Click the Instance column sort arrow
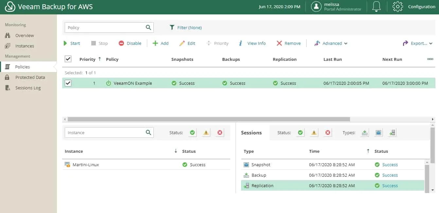This screenshot has width=439, height=213. (x=176, y=151)
